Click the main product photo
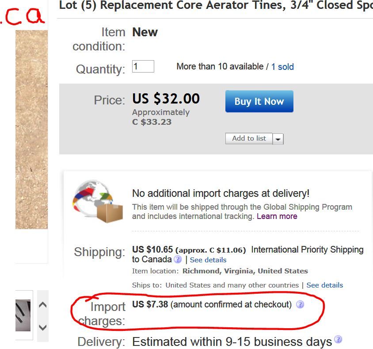The image size is (373, 349). [x=31, y=129]
